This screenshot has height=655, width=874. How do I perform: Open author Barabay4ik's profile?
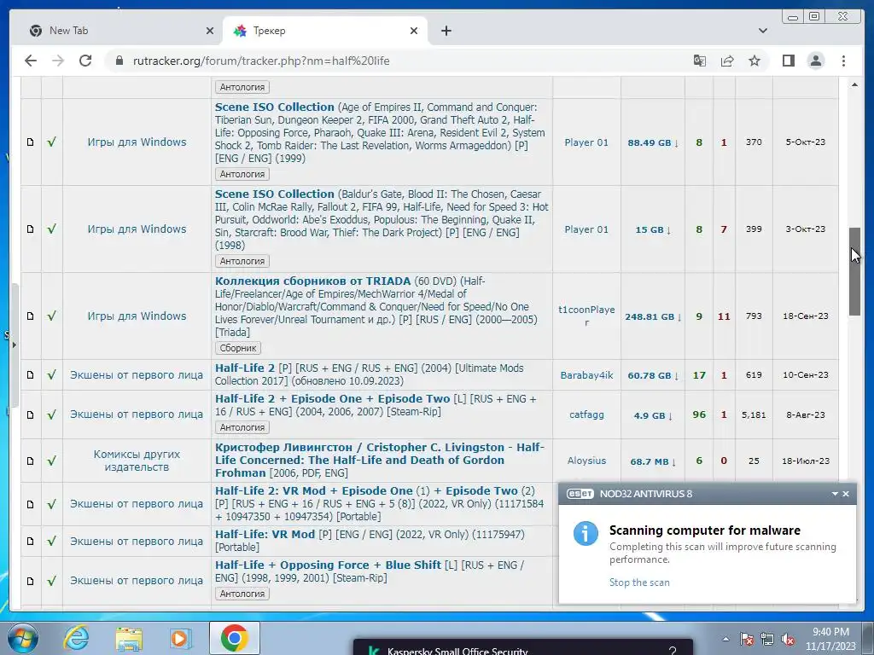click(586, 375)
